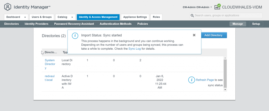
Task: Click the table scrollbar up arrow
Action: point(225,58)
